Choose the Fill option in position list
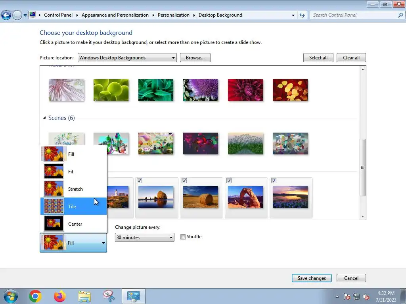The image size is (406, 304). (x=73, y=154)
